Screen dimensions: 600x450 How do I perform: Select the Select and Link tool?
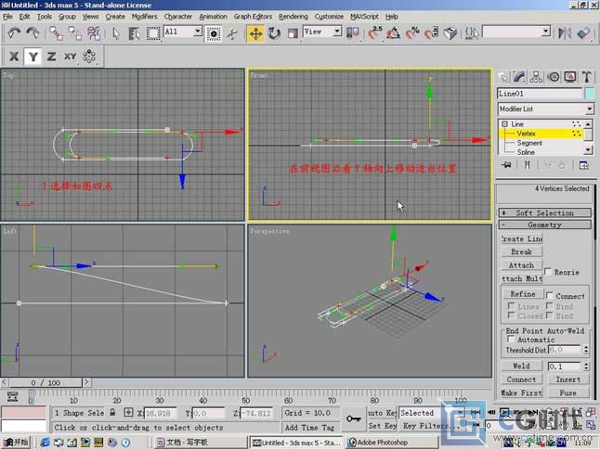tap(57, 33)
